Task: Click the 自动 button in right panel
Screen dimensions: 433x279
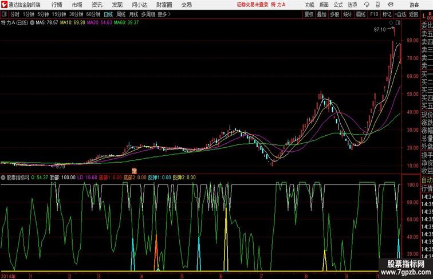Action: [x=427, y=180]
